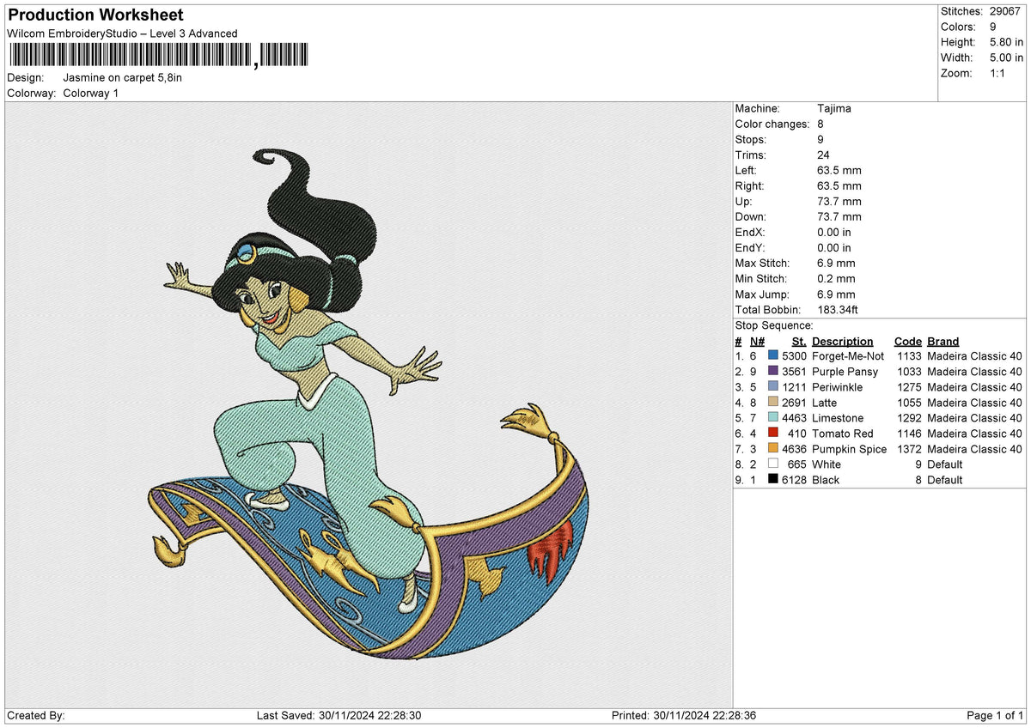This screenshot has width=1031, height=728.
Task: Click the Brand column header
Action: point(943,341)
